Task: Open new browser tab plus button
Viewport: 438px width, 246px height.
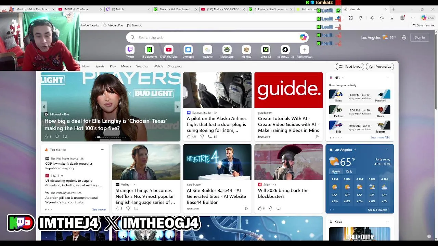Action: click(394, 9)
